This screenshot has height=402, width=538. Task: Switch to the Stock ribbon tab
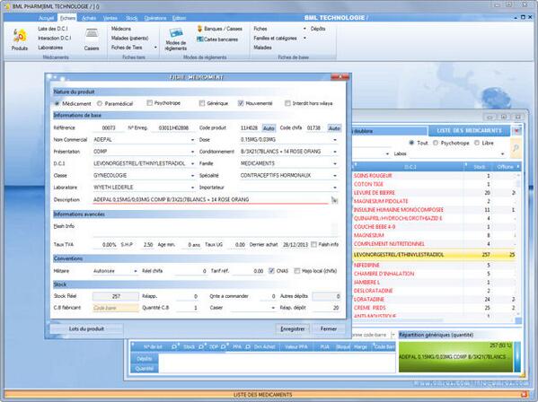(x=131, y=18)
